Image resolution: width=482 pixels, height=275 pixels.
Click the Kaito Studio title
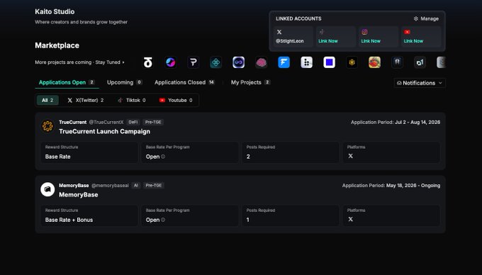tap(55, 11)
